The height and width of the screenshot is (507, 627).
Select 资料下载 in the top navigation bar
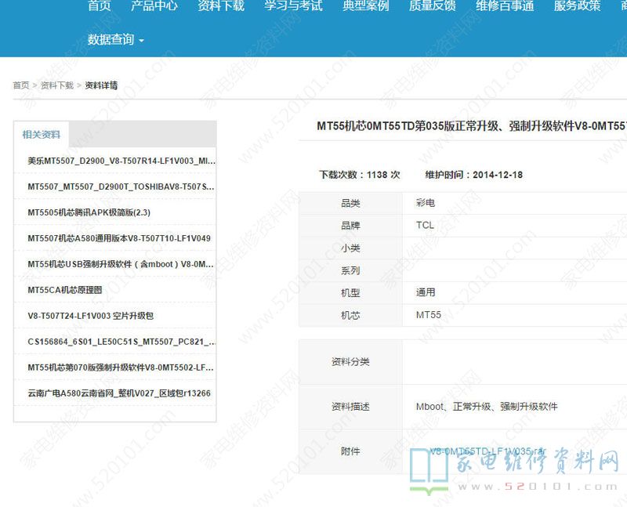220,6
